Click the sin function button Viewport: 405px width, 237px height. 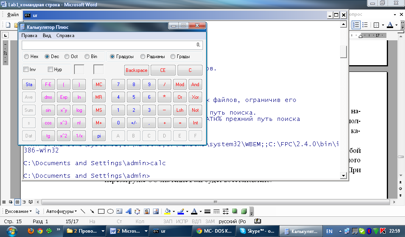click(48, 110)
